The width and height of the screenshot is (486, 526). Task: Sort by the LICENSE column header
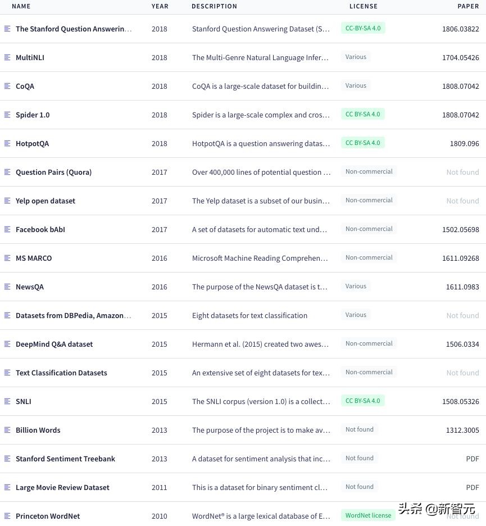coord(364,6)
